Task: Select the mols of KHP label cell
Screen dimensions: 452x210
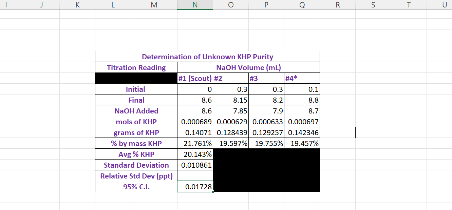Action: [136, 122]
